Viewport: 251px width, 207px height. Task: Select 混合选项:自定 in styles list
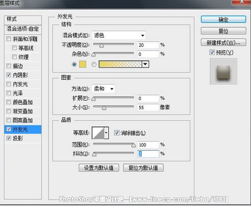click(x=23, y=29)
